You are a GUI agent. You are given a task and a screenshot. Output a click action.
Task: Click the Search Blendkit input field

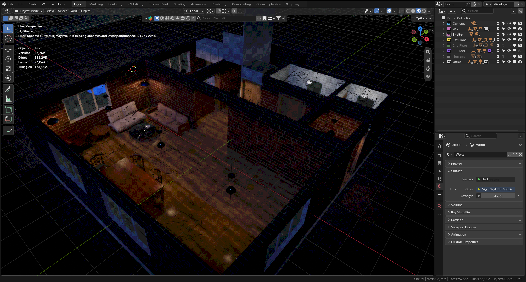click(x=229, y=18)
